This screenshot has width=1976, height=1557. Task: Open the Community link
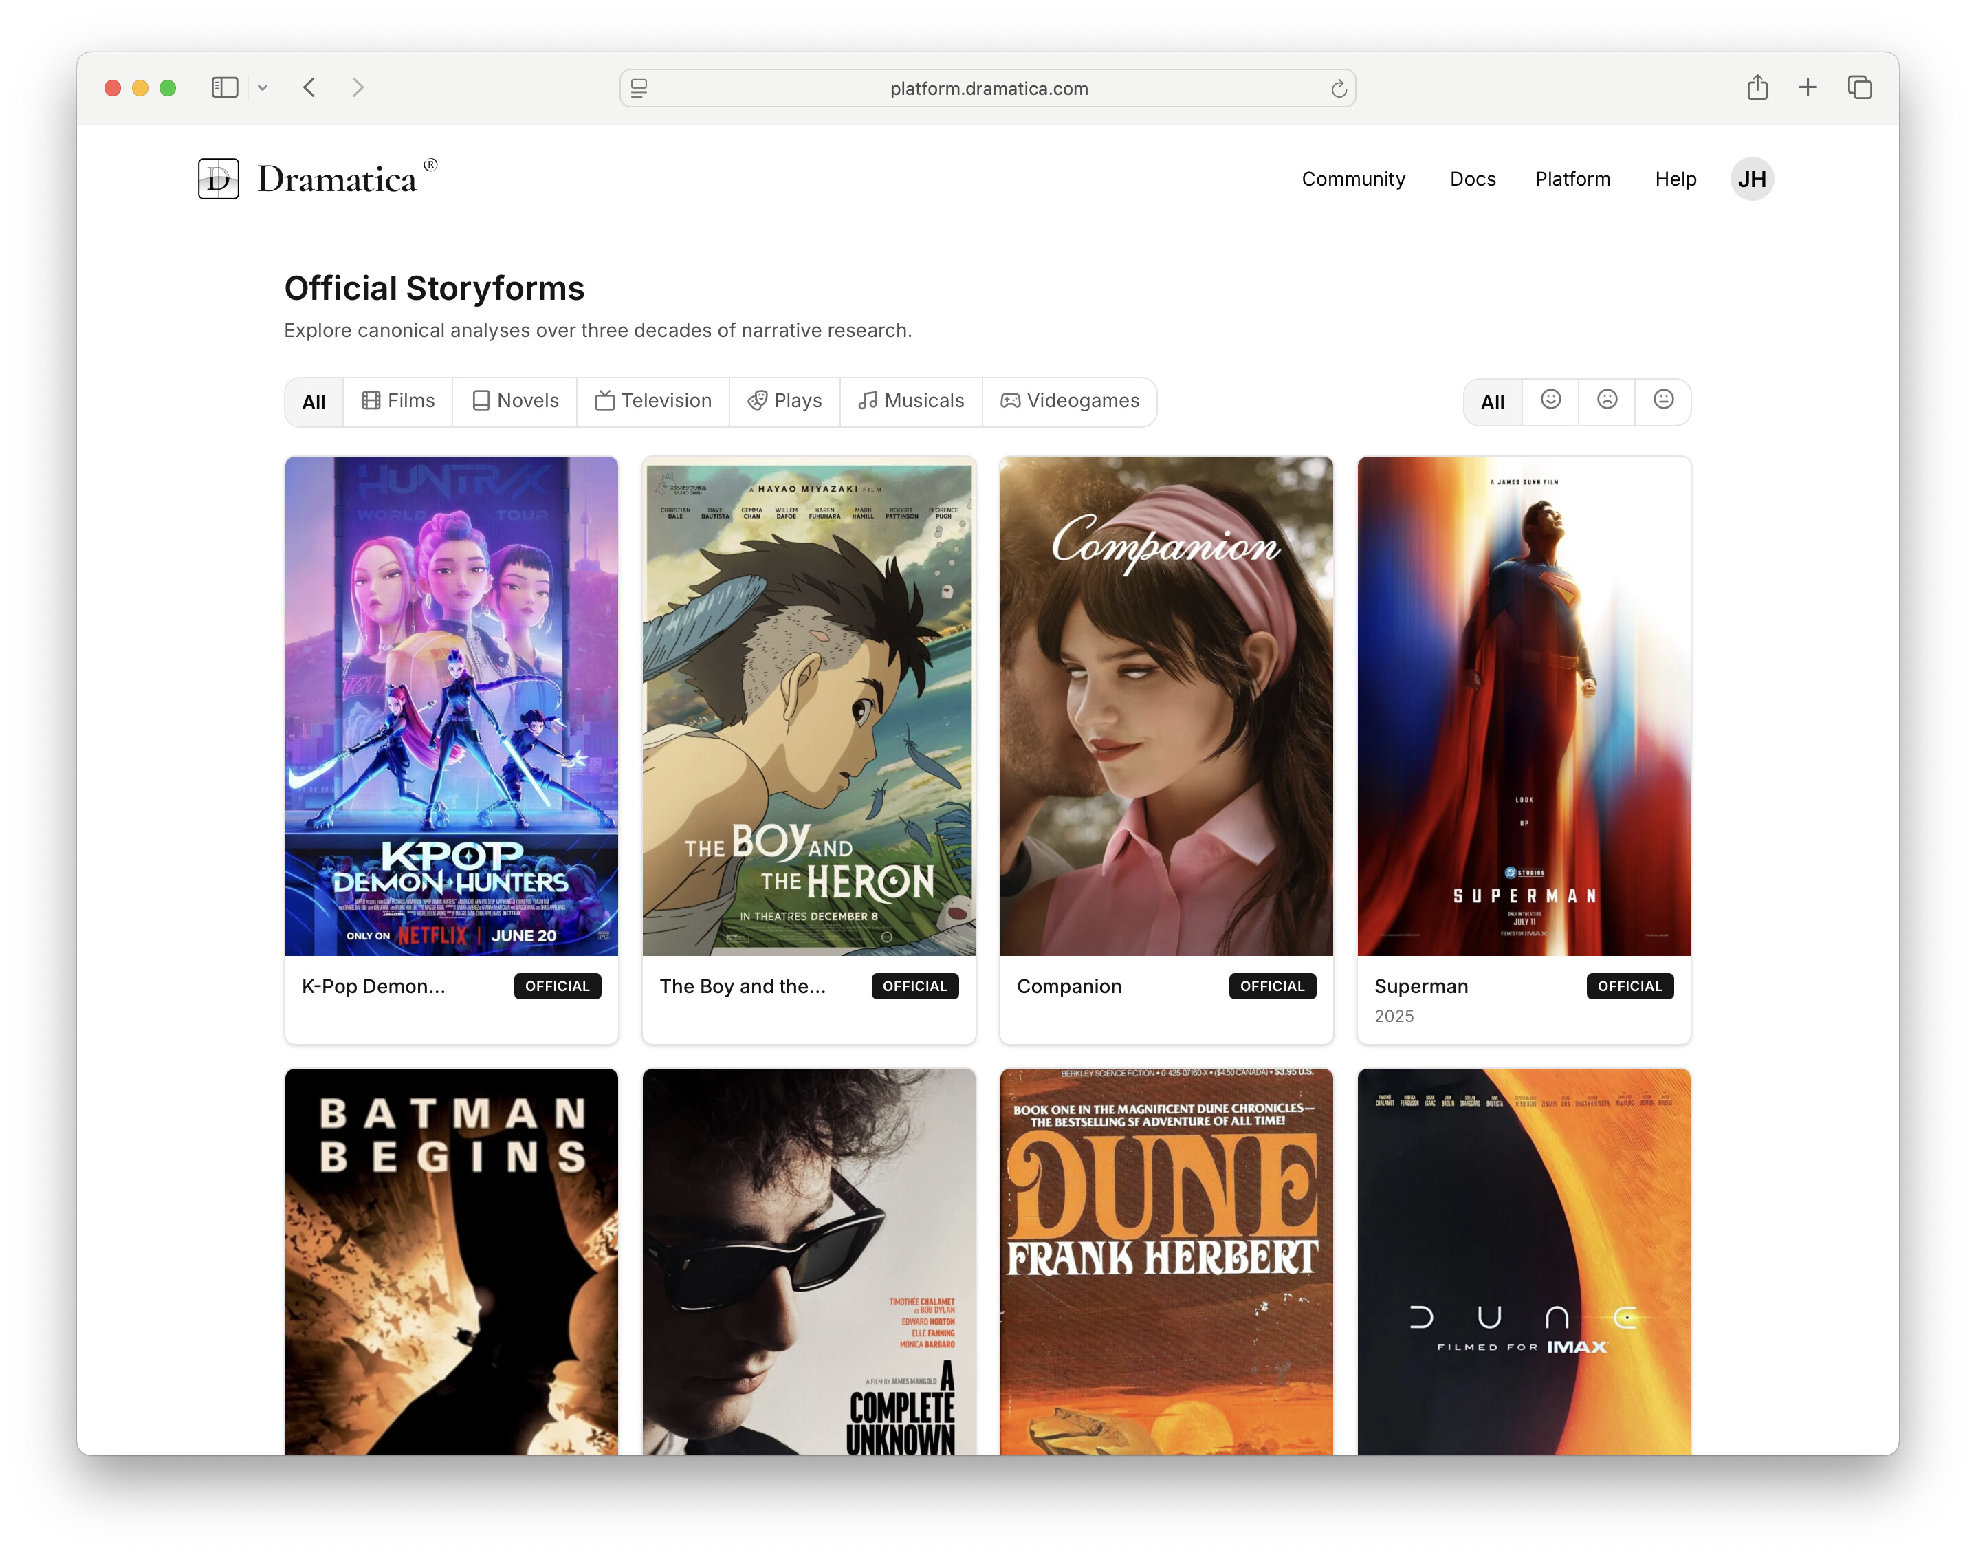(x=1352, y=179)
